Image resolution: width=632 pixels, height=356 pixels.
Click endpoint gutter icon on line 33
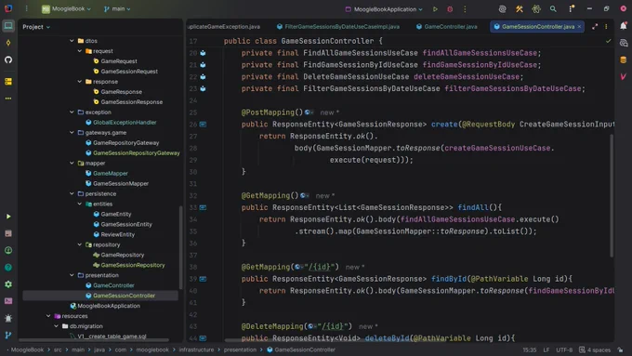(x=204, y=207)
